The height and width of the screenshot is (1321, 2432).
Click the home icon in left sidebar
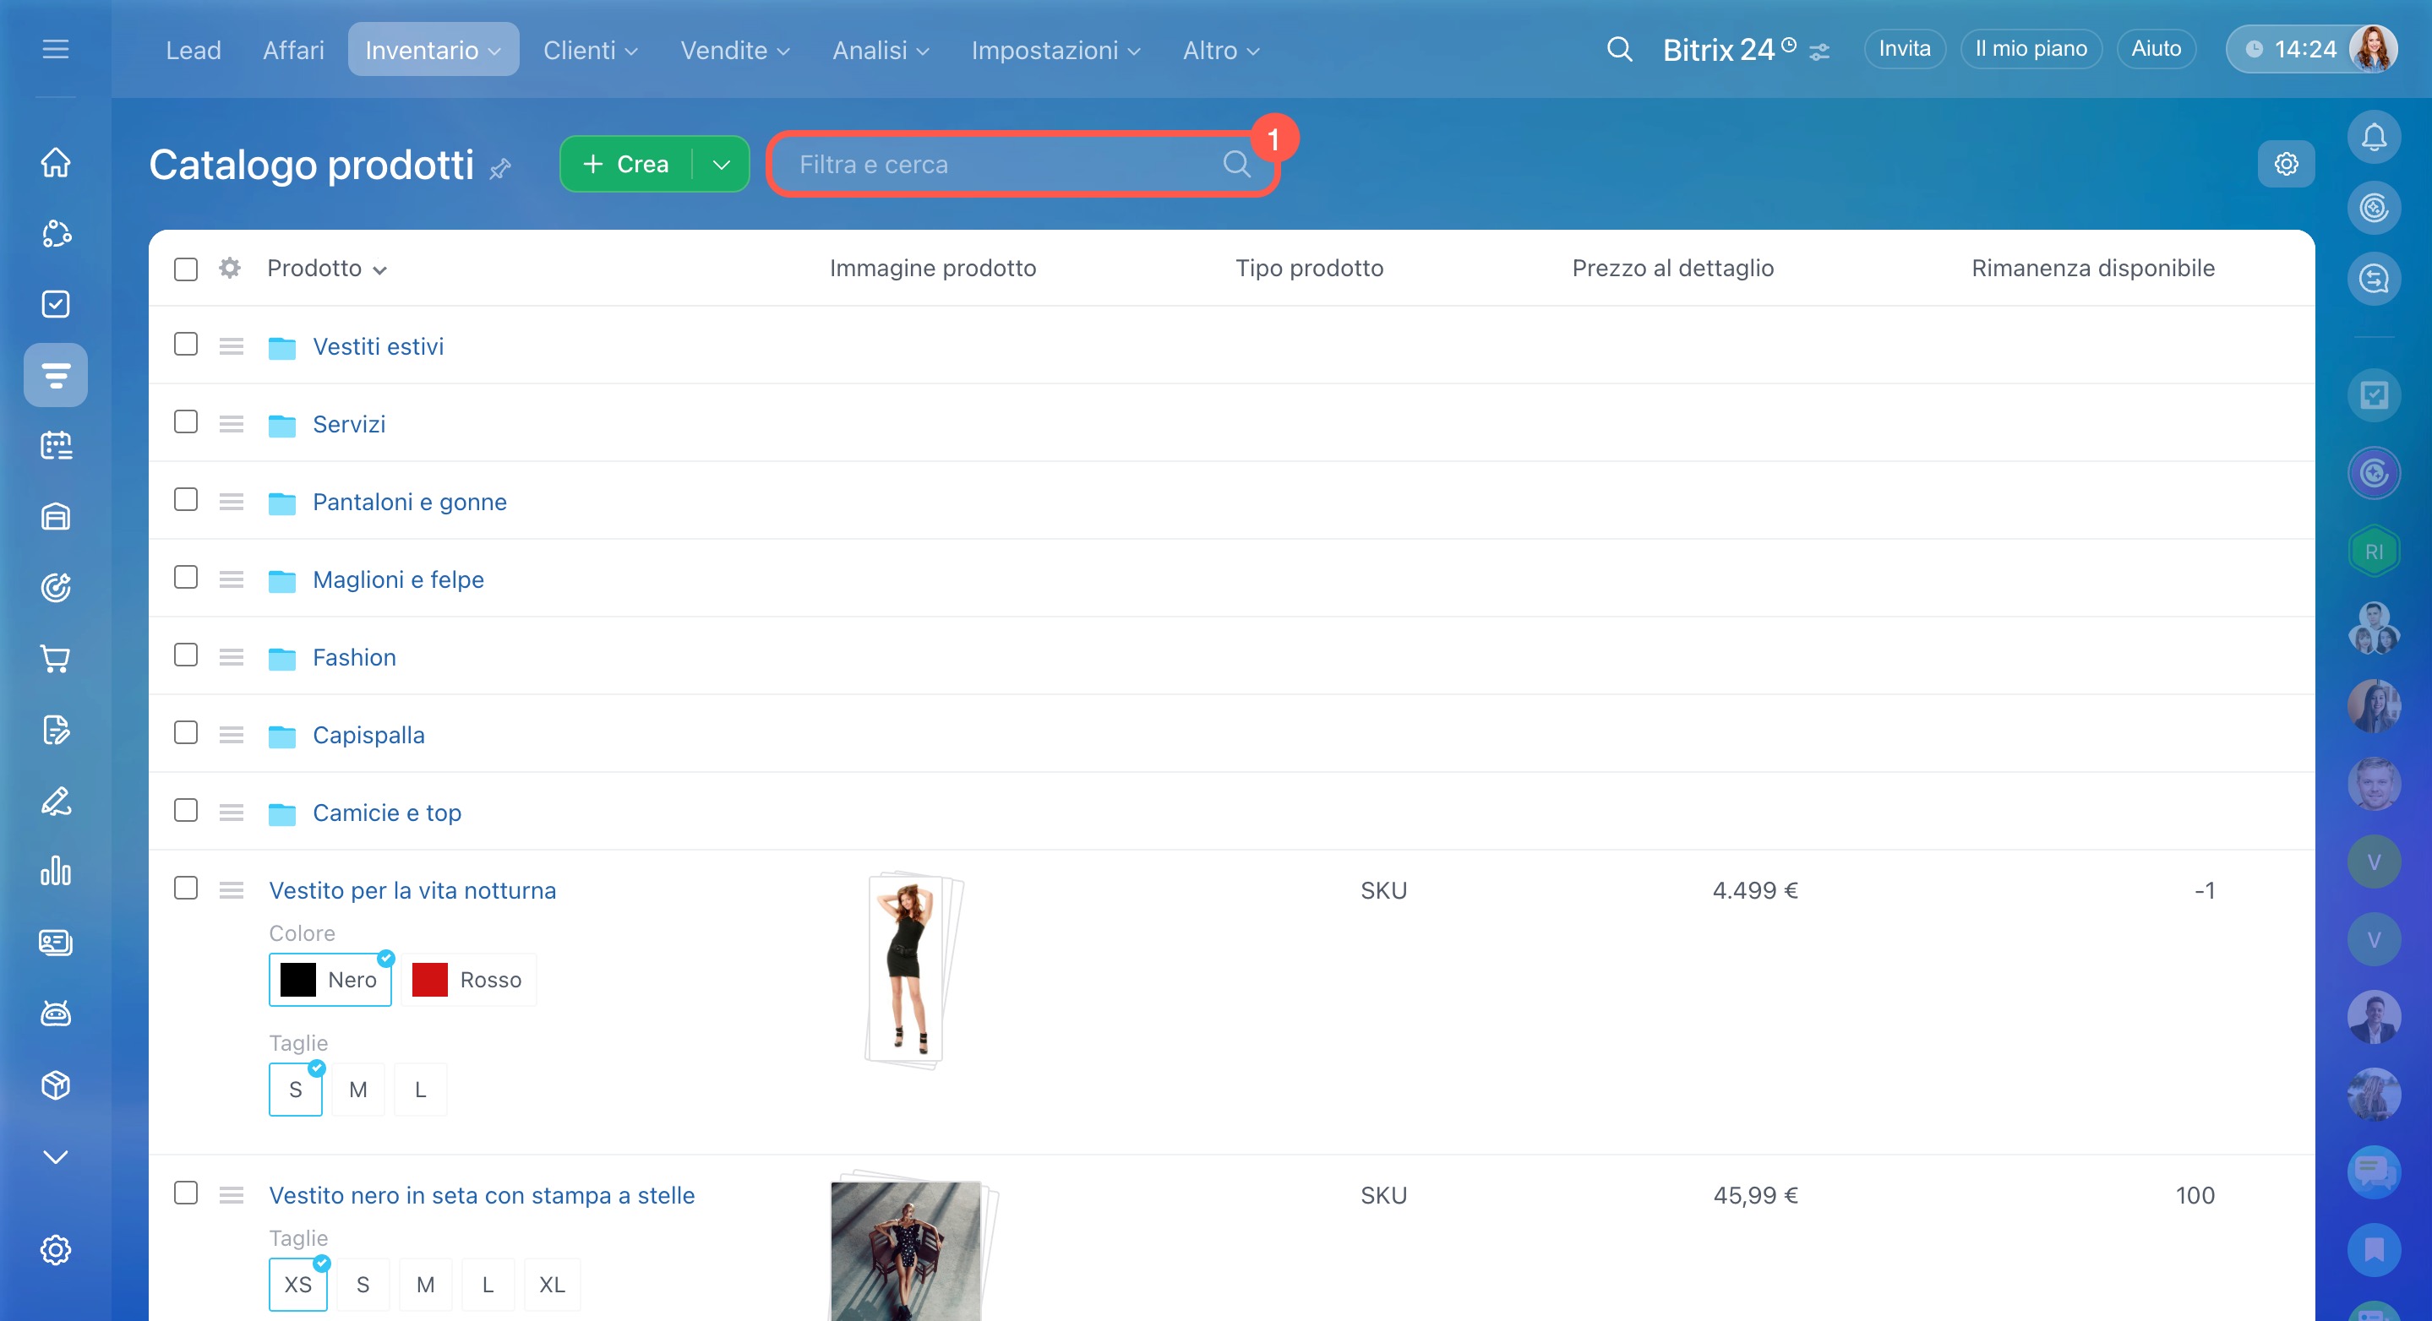click(56, 162)
